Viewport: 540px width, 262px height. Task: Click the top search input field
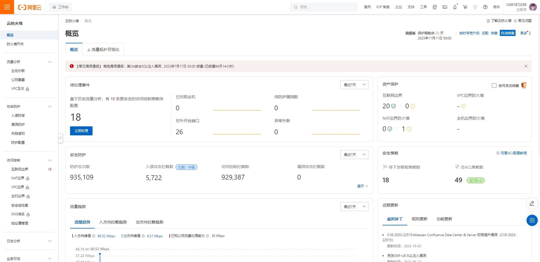click(324, 7)
